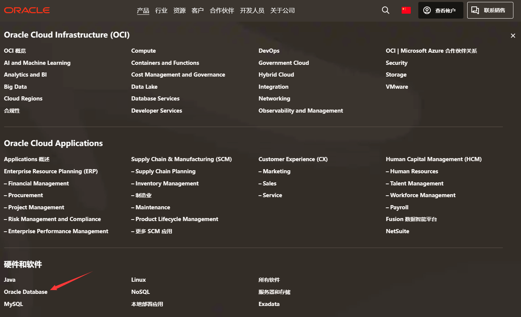Image resolution: width=521 pixels, height=317 pixels.
Task: Open Developer Services link
Action: [x=157, y=111]
